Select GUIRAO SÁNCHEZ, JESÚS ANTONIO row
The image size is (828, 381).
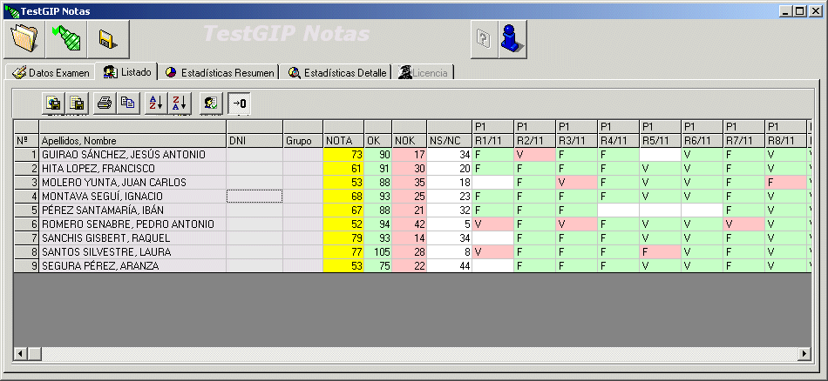pyautogui.click(x=132, y=155)
